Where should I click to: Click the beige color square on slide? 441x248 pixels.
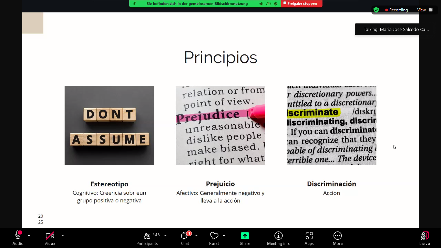click(x=33, y=23)
